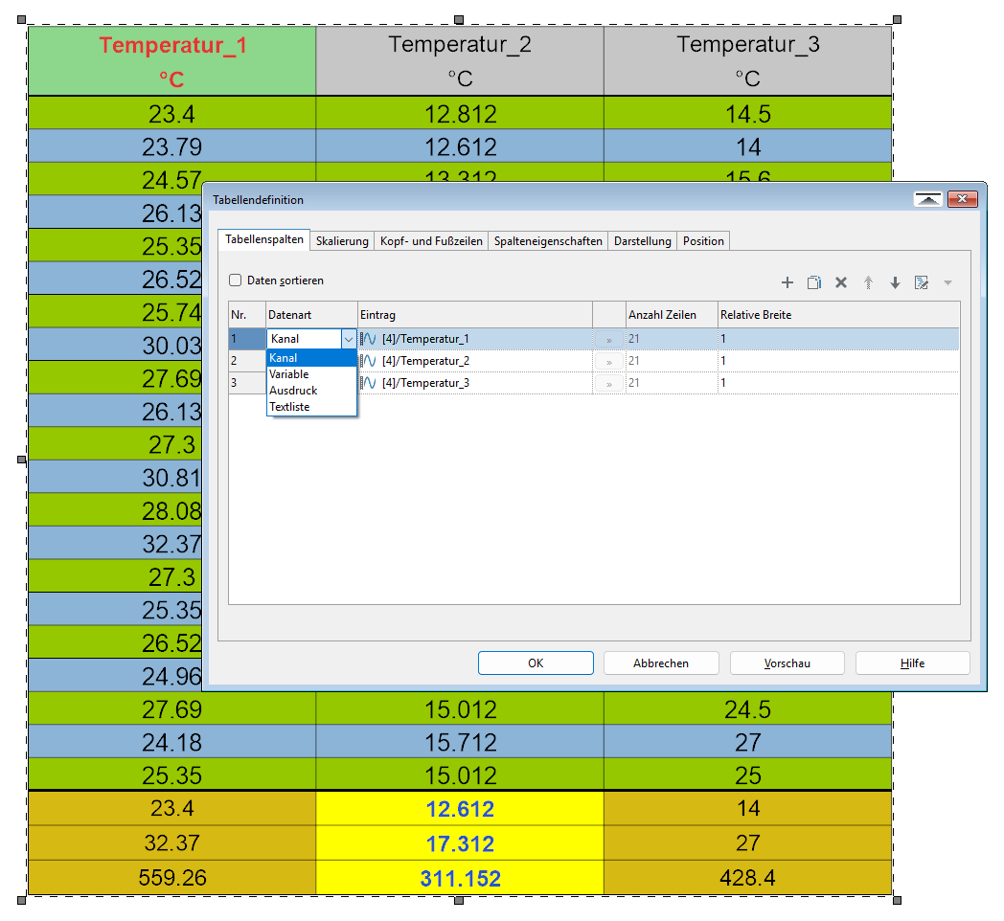
Task: Delete the selected entry with the X icon
Action: [841, 282]
